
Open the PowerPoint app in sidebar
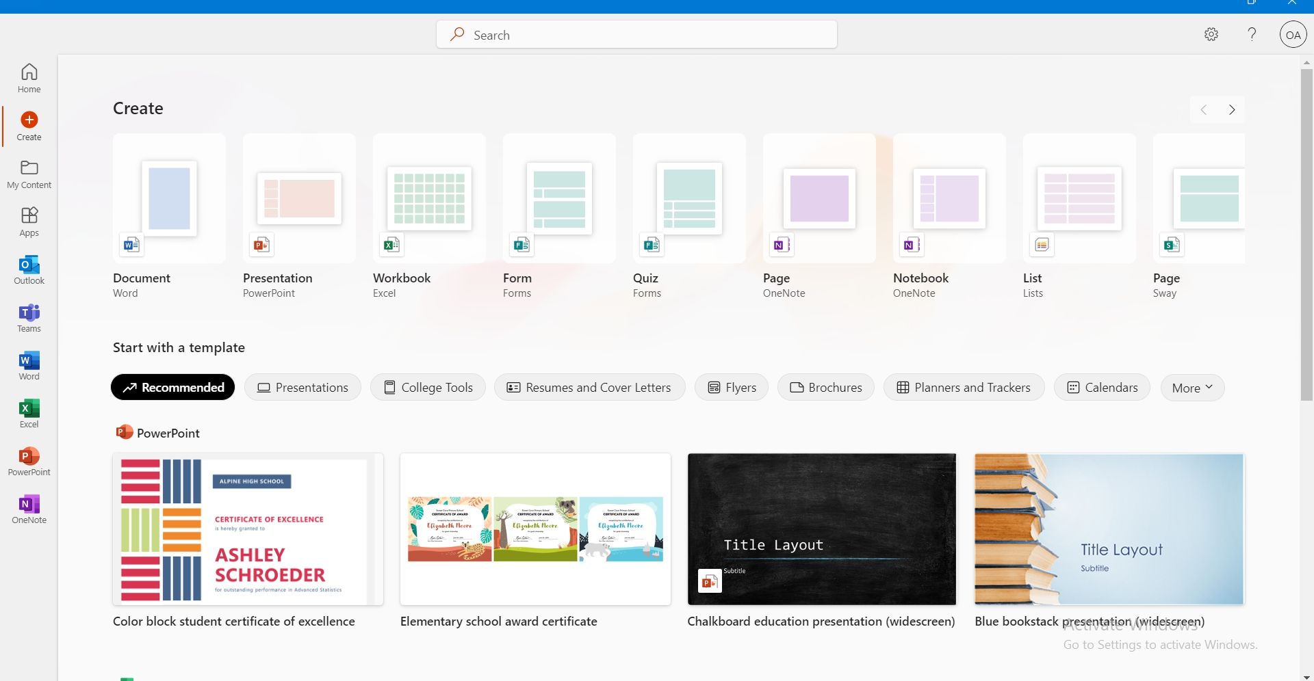click(29, 461)
